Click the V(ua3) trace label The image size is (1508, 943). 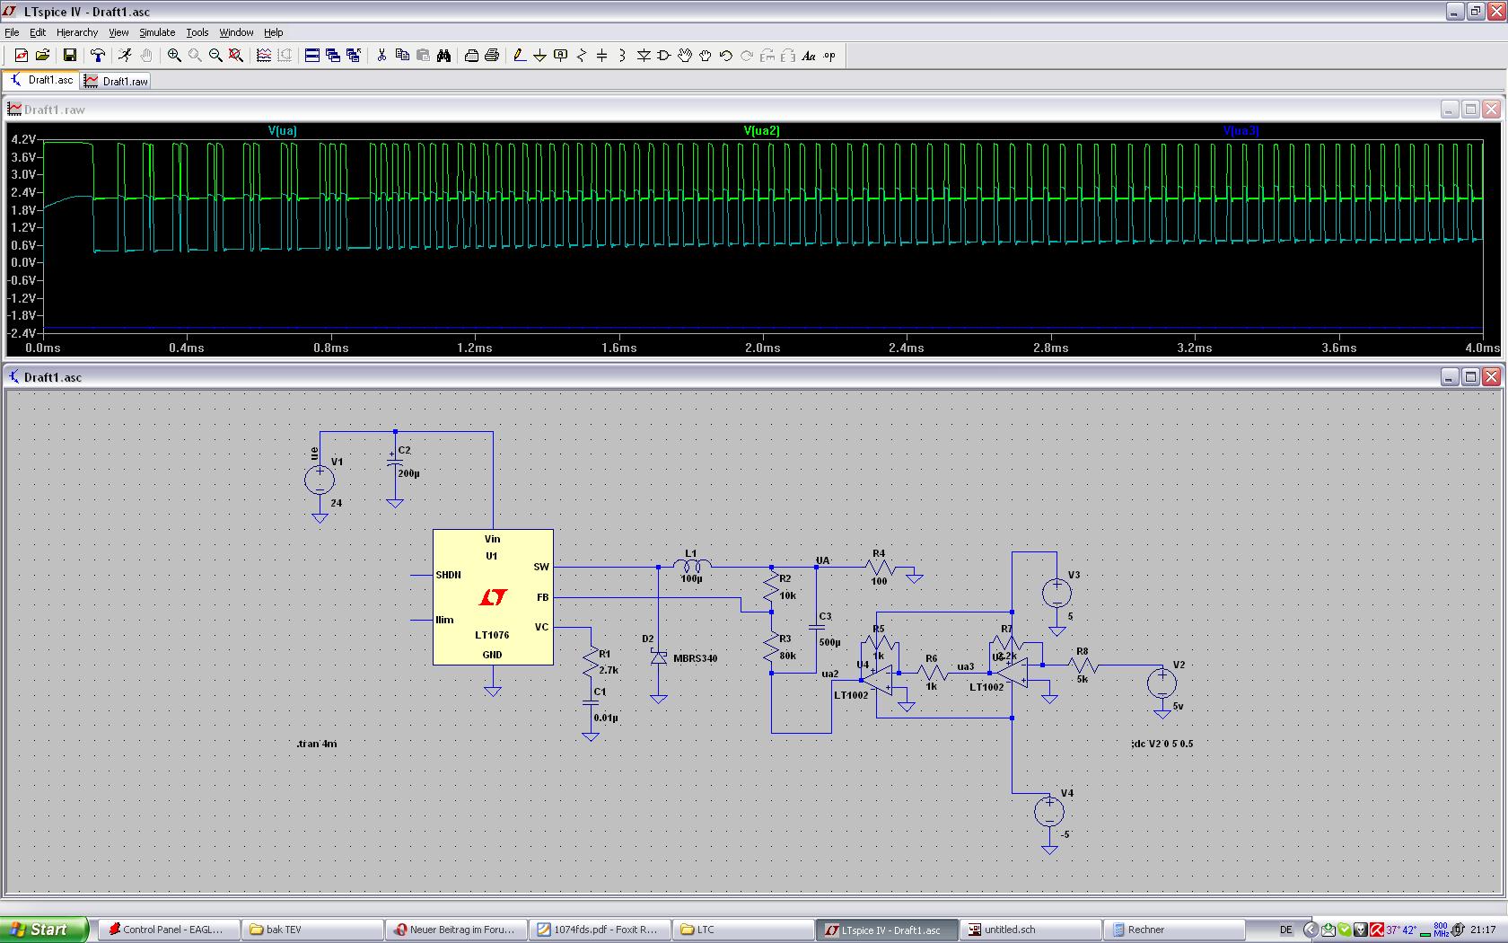[1241, 131]
